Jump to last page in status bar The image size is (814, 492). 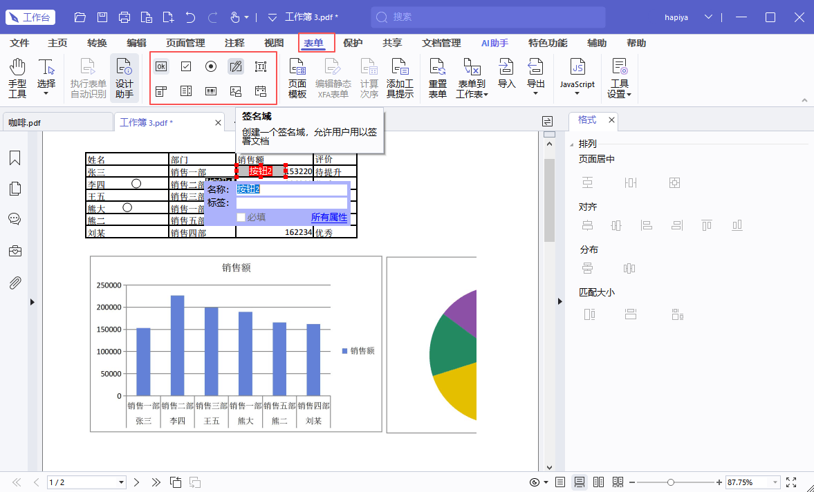coord(156,482)
